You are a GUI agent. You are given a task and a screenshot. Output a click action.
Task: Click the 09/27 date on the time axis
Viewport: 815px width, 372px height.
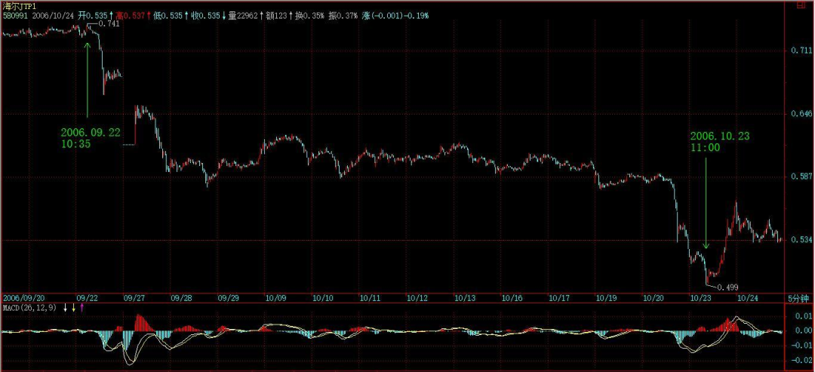(x=134, y=298)
